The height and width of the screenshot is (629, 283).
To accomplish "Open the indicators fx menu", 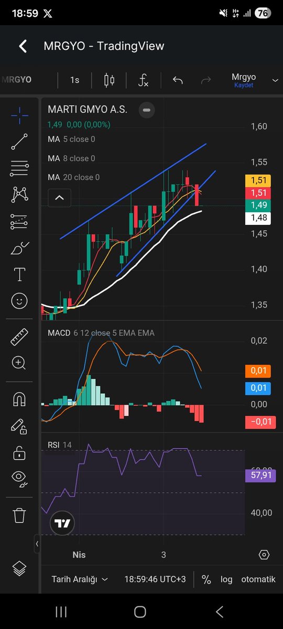I will [143, 80].
